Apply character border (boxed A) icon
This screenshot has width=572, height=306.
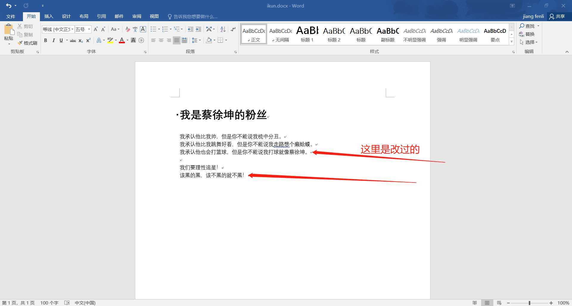click(143, 29)
